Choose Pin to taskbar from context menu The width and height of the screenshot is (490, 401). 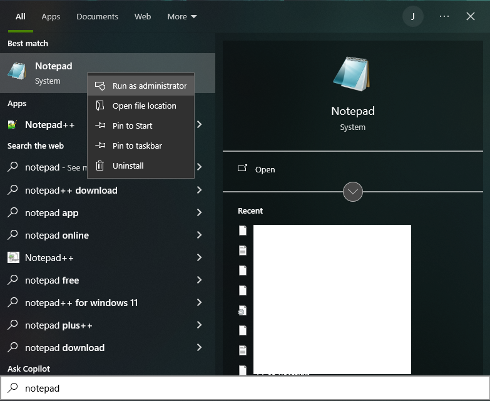(x=141, y=146)
